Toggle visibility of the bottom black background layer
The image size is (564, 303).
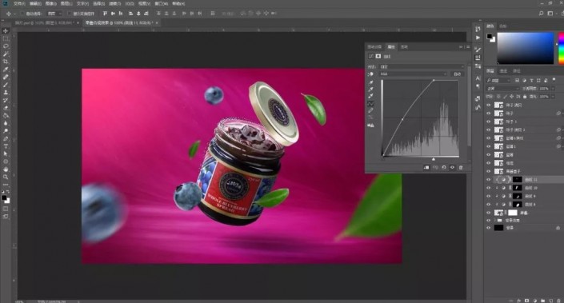[x=489, y=228]
